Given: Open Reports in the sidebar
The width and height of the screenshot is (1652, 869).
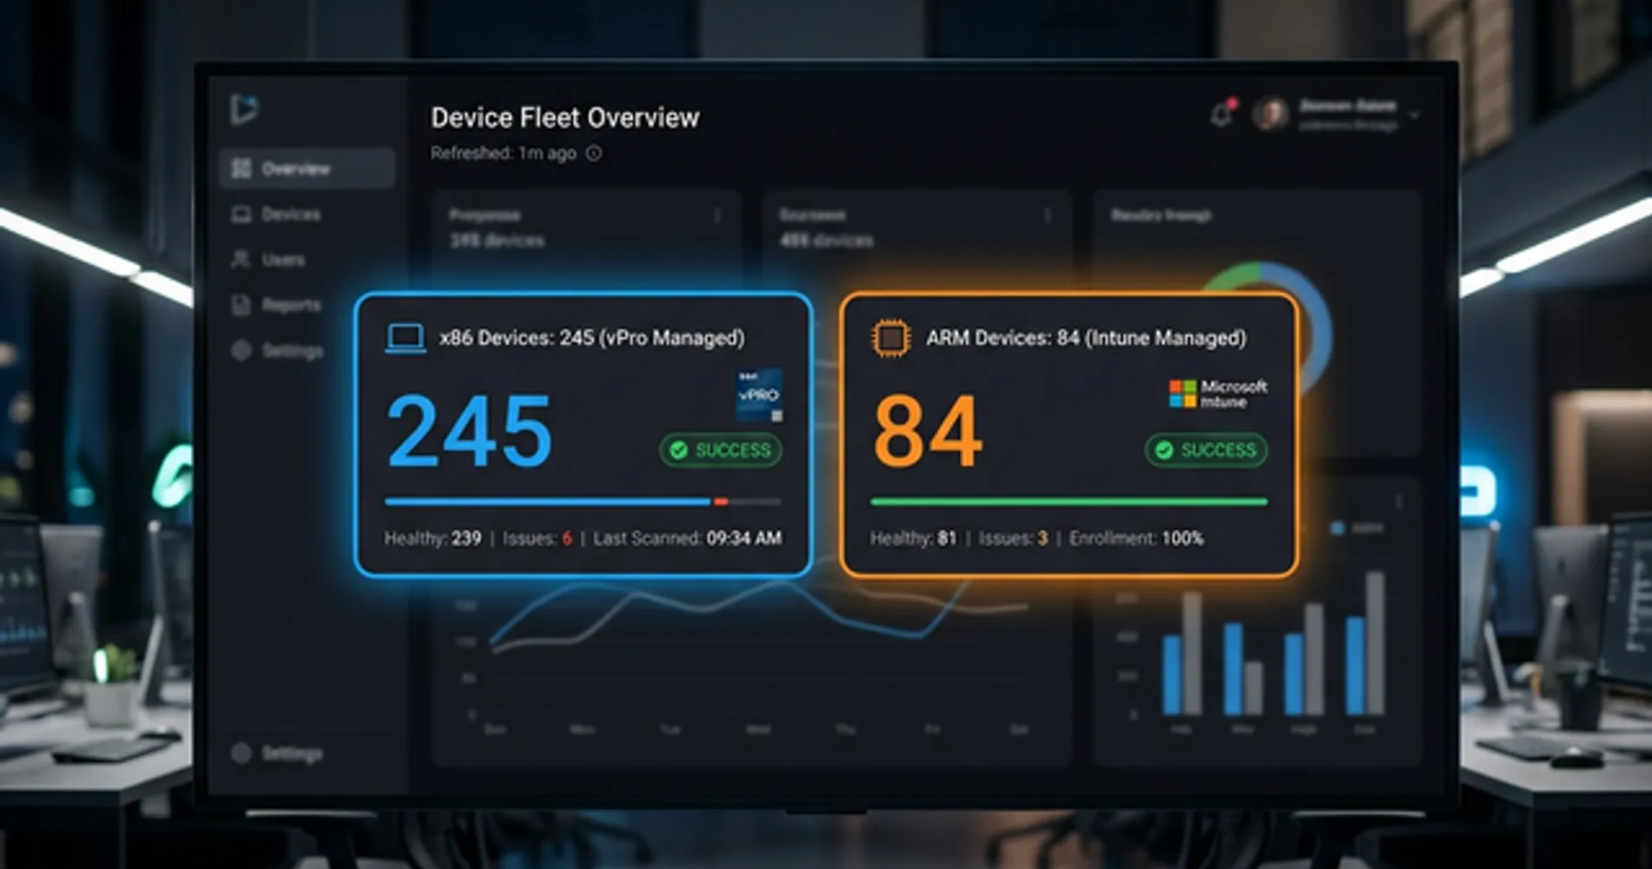Looking at the screenshot, I should tap(290, 305).
